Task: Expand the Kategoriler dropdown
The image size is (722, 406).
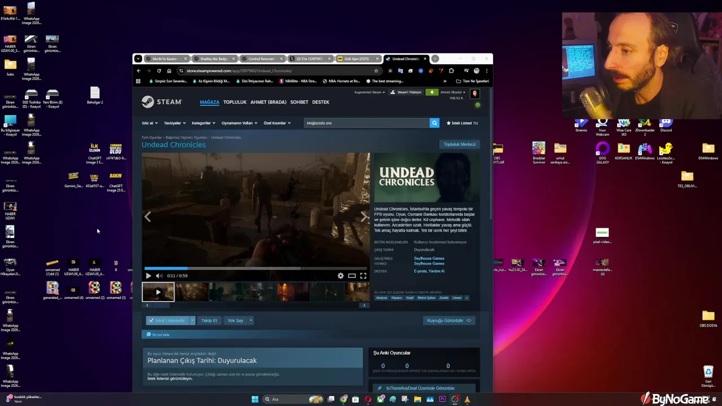Action: pos(203,123)
